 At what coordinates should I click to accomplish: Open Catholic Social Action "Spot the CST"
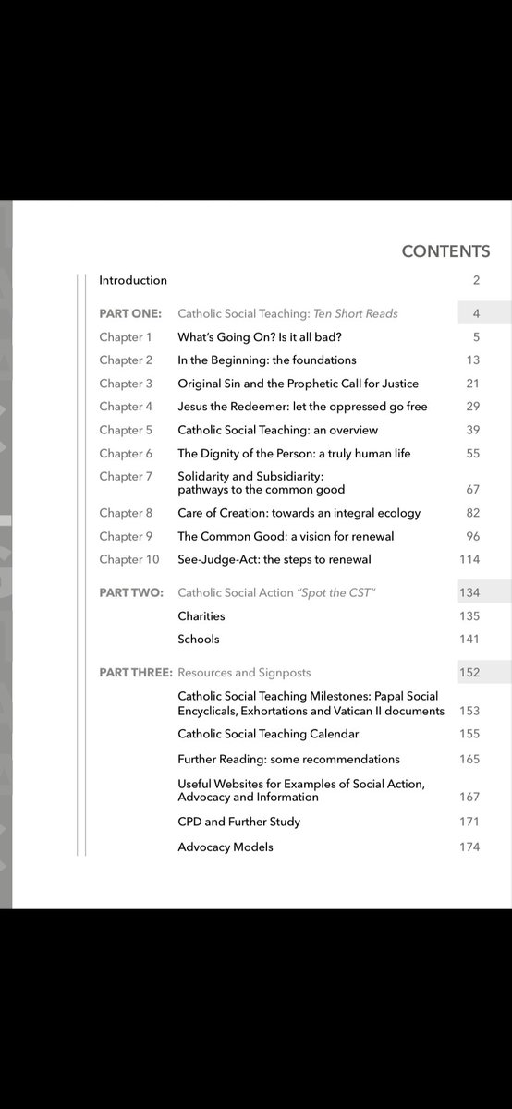(276, 592)
